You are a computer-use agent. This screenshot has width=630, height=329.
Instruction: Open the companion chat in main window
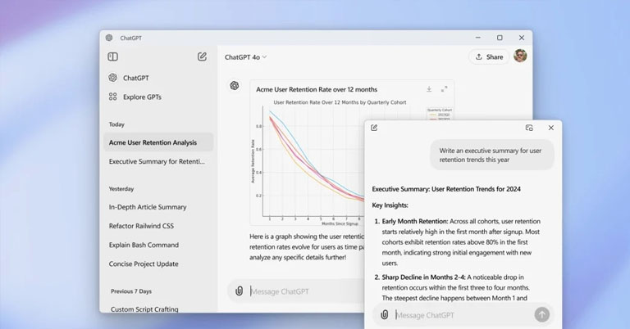(529, 128)
